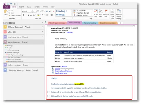Click the Undo arrow in quick access toolbar
Screen dimensions: 142x105
tap(11, 4)
